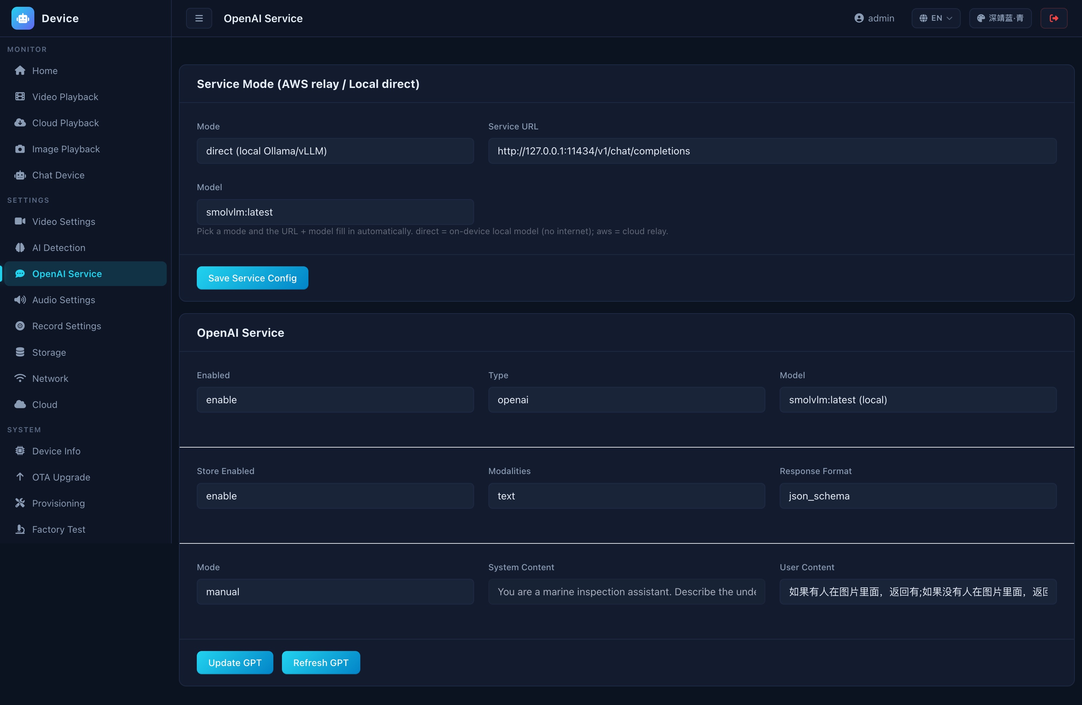1082x705 pixels.
Task: Click the Storage database icon
Action: (x=20, y=352)
